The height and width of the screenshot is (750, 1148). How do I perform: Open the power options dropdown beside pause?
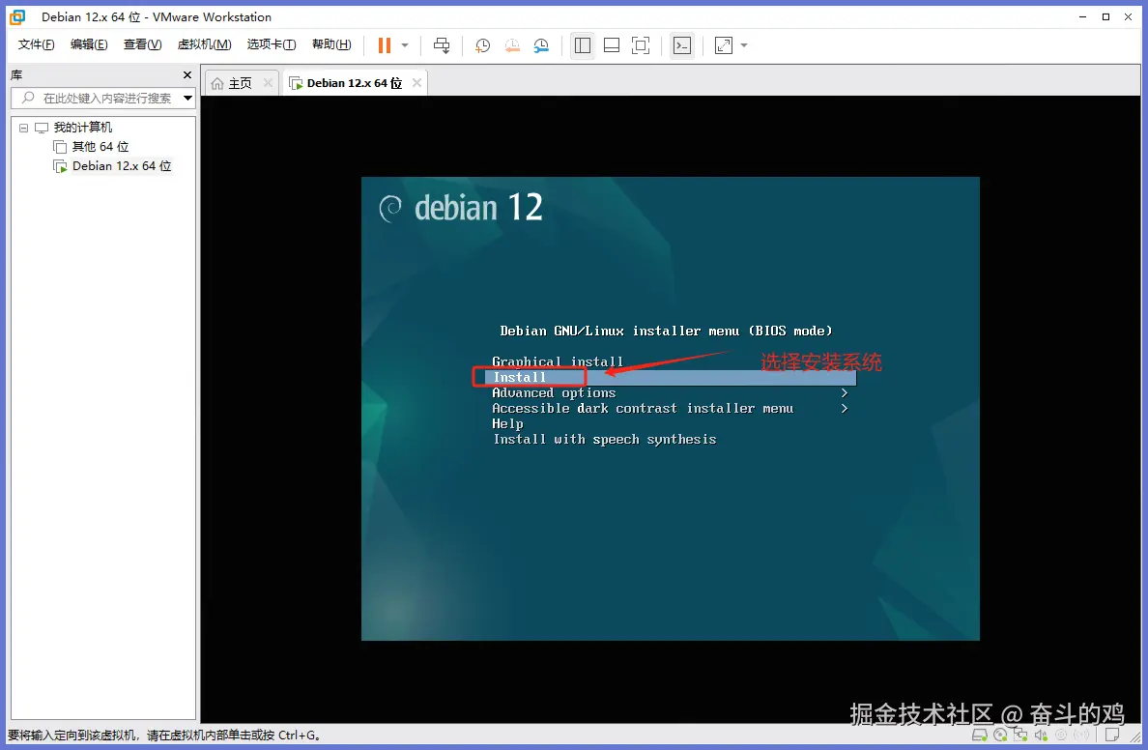404,45
